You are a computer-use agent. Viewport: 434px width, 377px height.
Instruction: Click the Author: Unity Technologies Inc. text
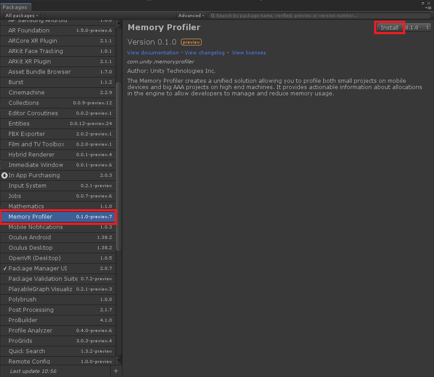(x=172, y=71)
